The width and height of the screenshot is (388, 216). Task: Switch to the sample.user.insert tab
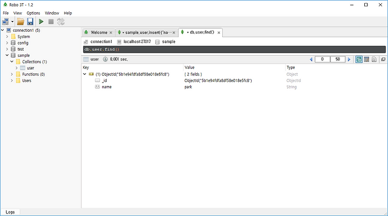(x=147, y=32)
